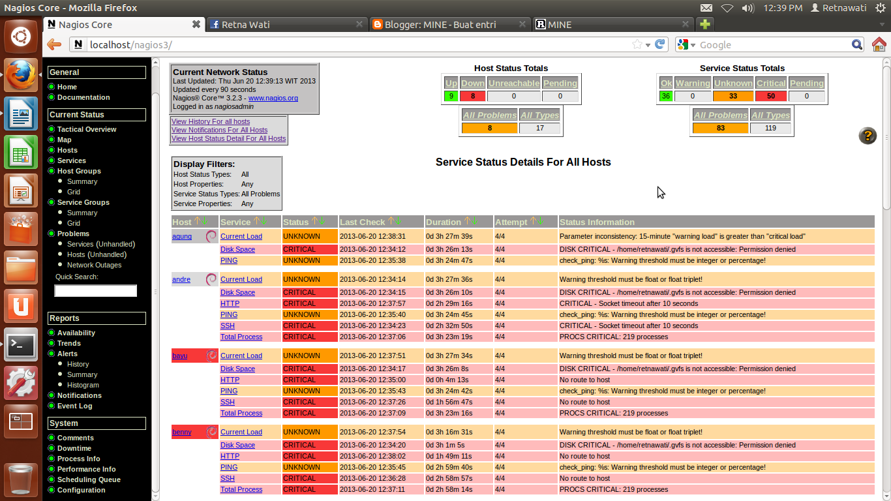
Task: Switch to the MINE tab
Action: 612,24
